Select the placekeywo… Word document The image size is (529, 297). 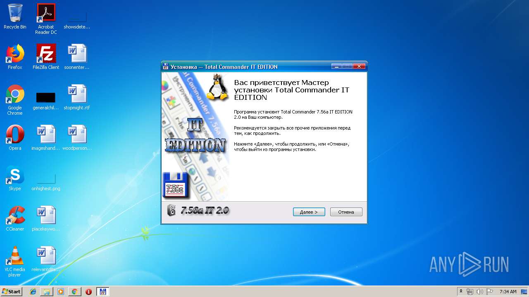[46, 219]
